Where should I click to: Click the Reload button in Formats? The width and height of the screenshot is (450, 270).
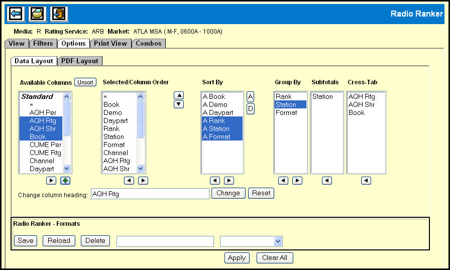pos(59,240)
